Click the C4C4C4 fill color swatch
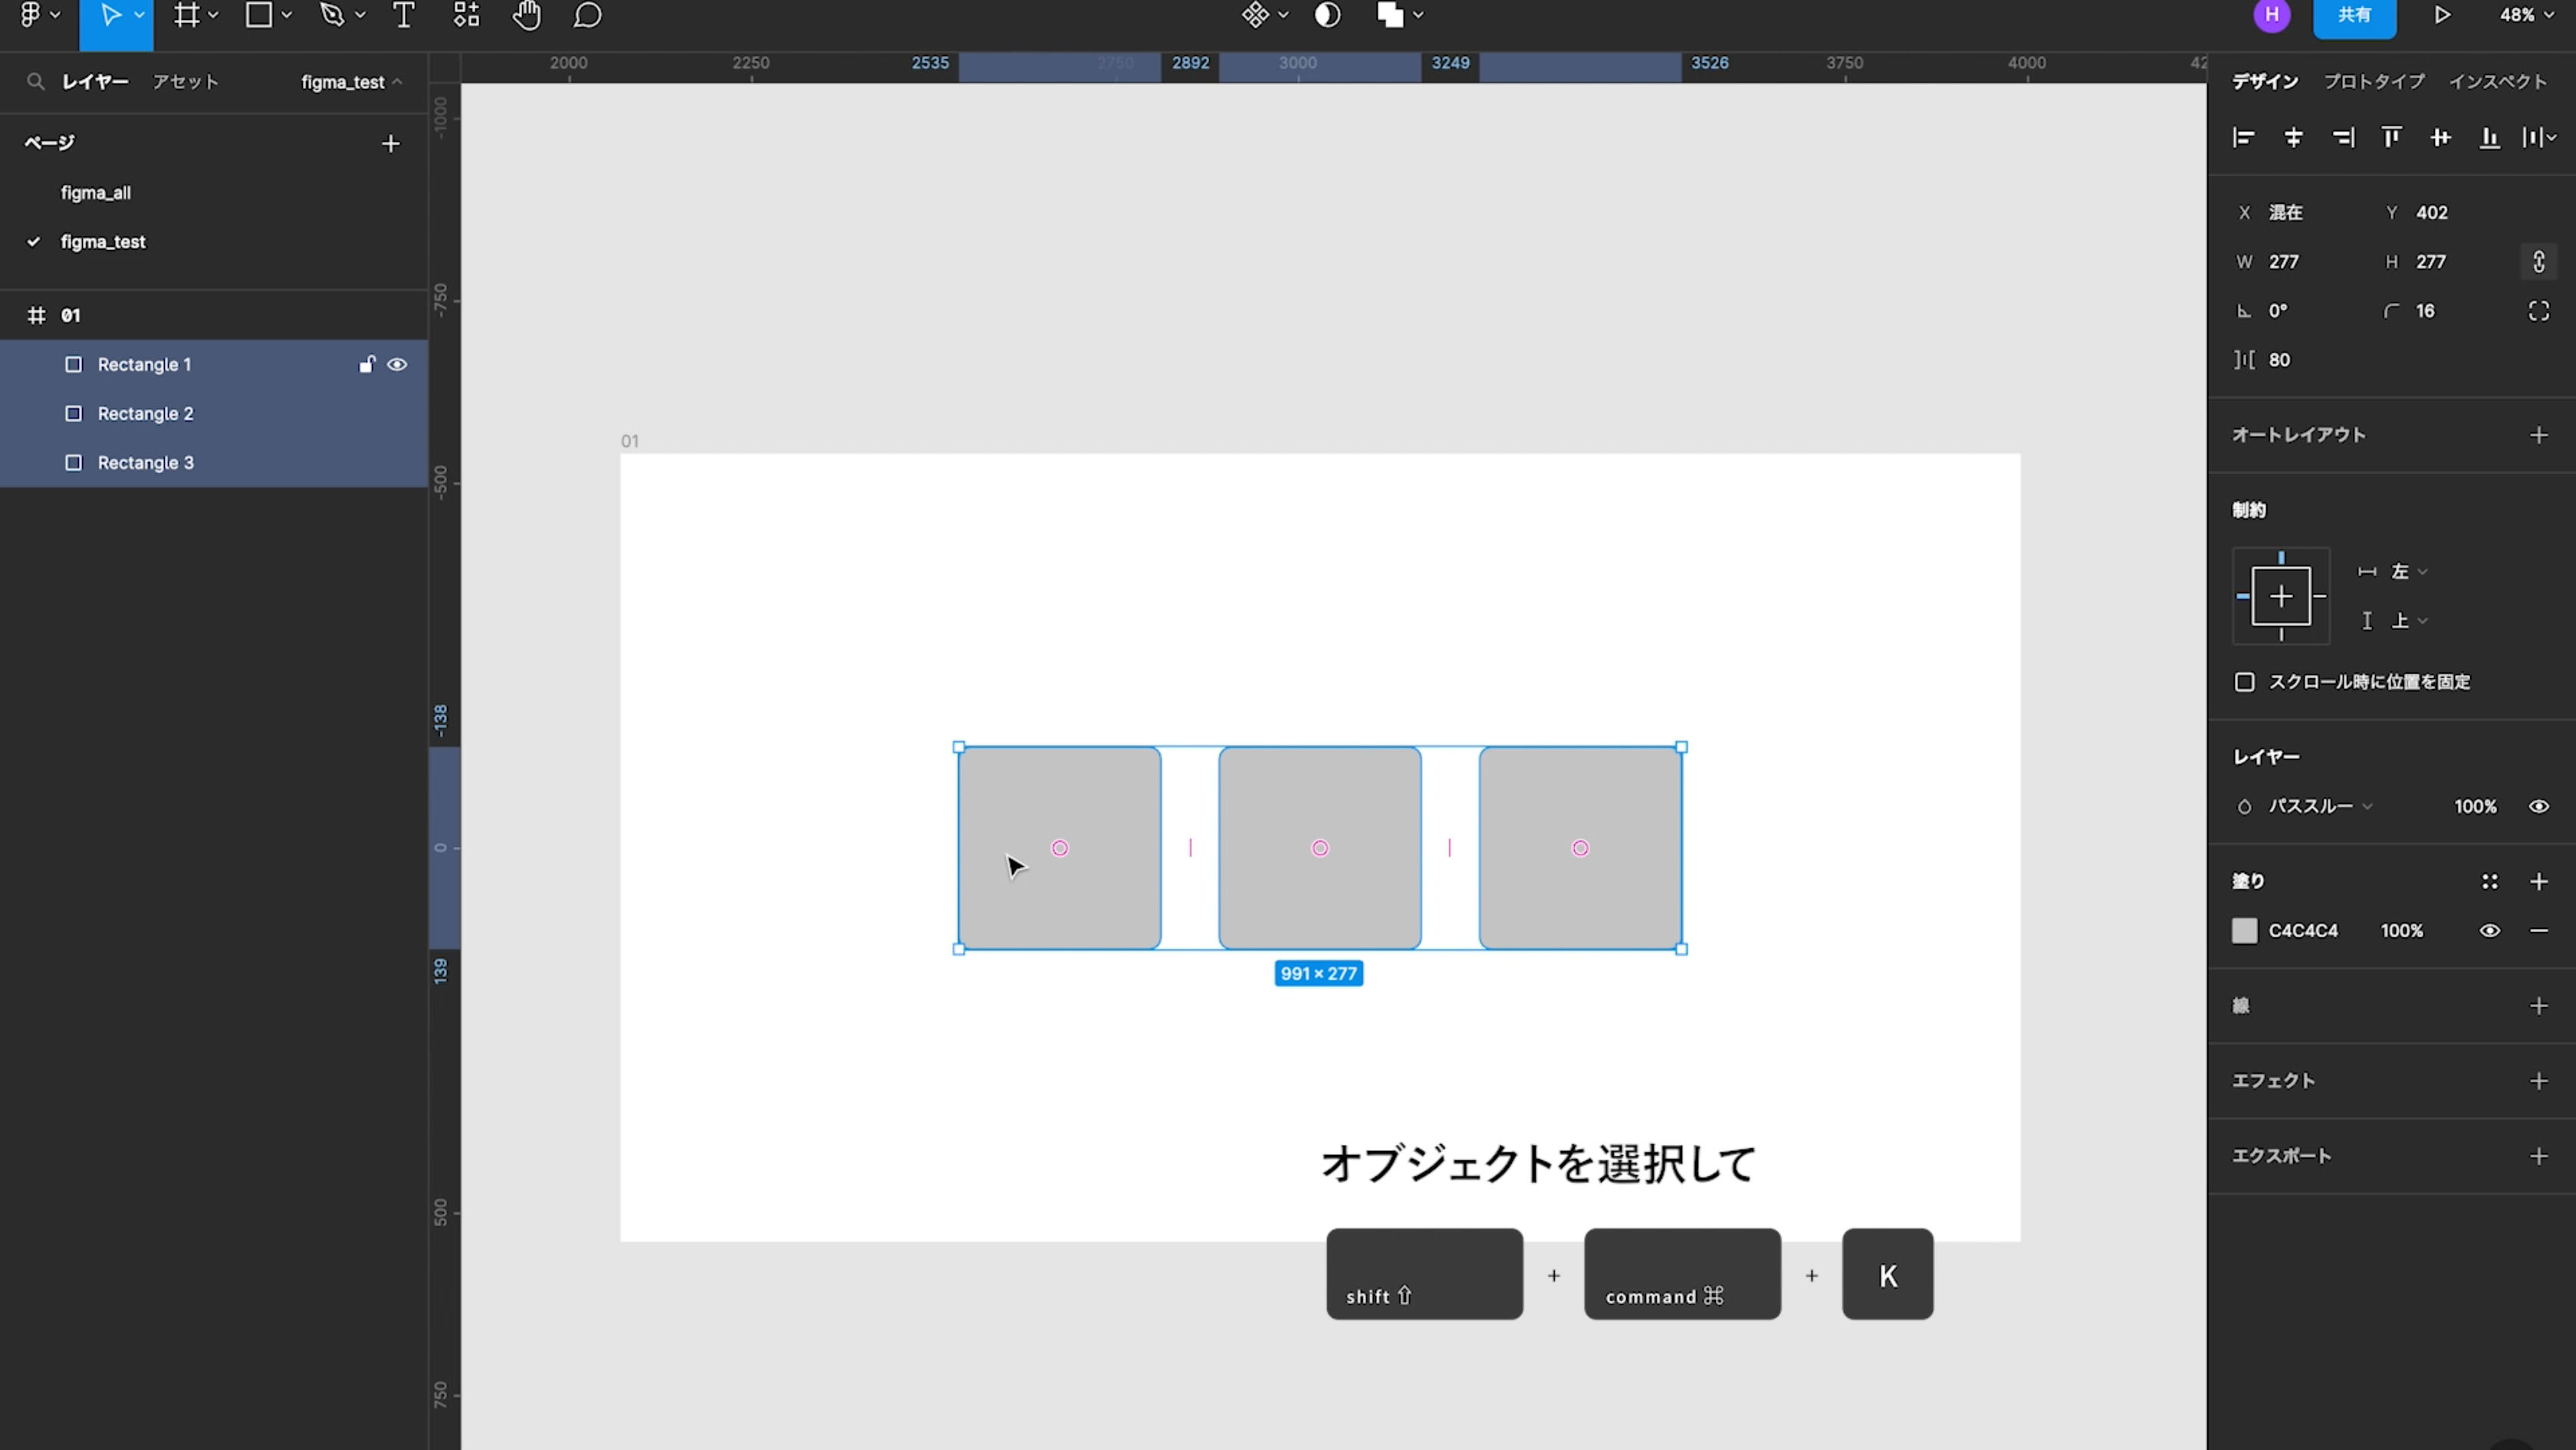 [2244, 930]
